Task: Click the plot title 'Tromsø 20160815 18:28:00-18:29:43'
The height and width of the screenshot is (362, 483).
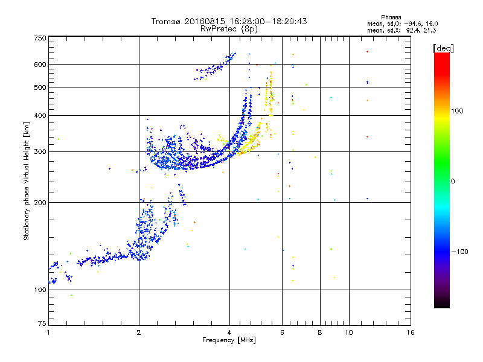Action: click(229, 21)
